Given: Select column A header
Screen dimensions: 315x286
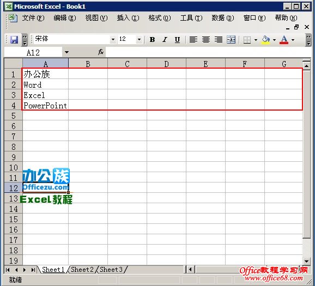Looking at the screenshot, I should [x=45, y=64].
